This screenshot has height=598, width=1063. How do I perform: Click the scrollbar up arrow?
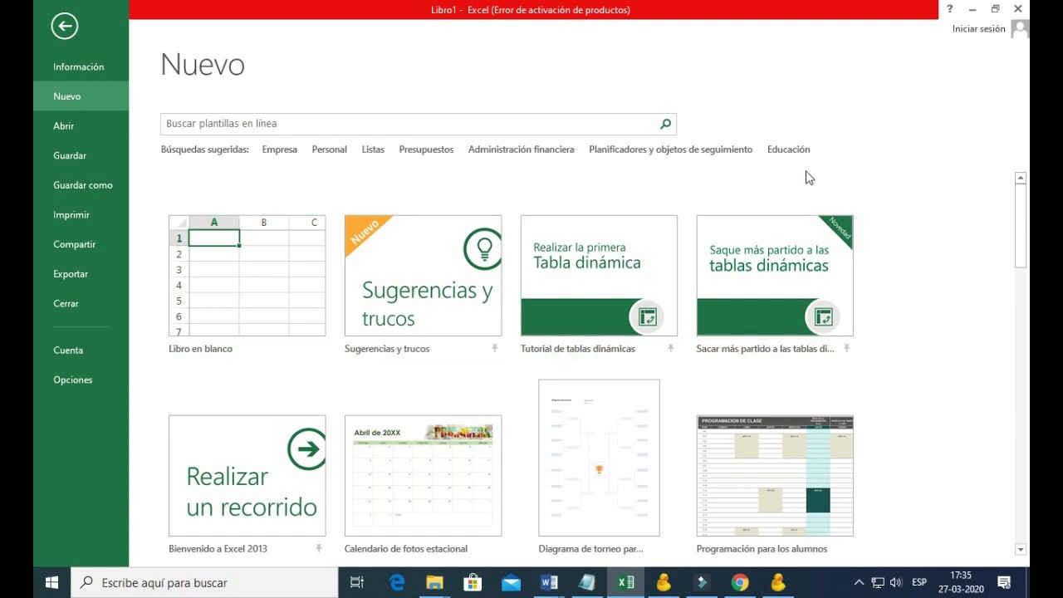click(x=1021, y=178)
